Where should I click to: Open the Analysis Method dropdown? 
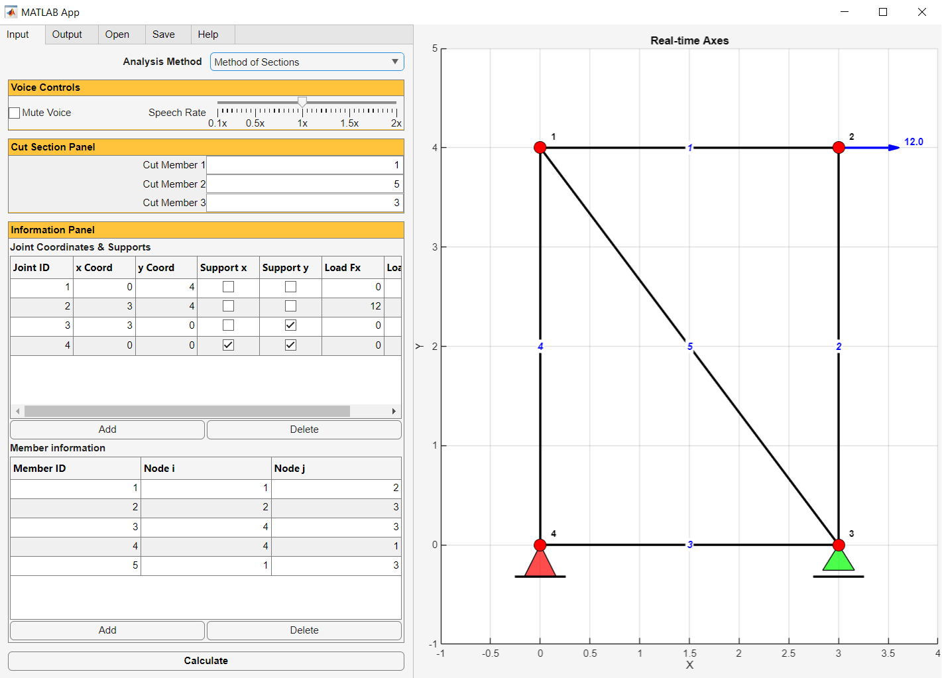tap(307, 62)
